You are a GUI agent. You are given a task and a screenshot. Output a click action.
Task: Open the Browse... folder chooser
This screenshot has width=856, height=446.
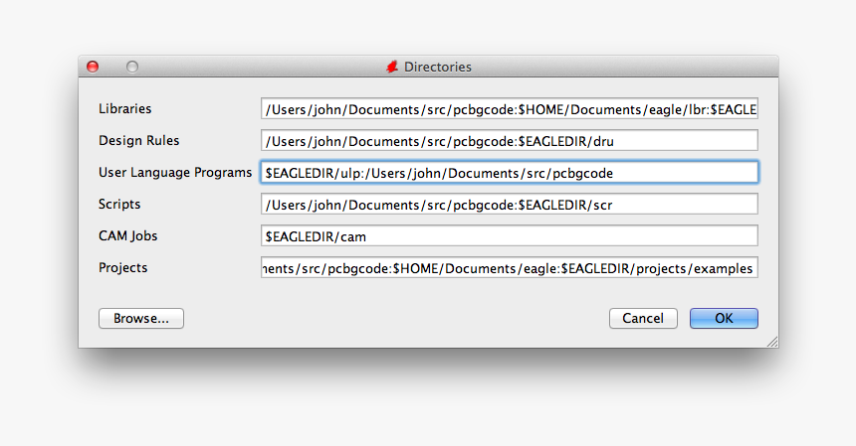tap(141, 319)
